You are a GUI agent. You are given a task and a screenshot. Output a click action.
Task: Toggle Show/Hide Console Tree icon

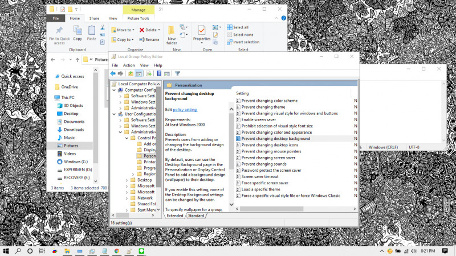click(x=139, y=74)
